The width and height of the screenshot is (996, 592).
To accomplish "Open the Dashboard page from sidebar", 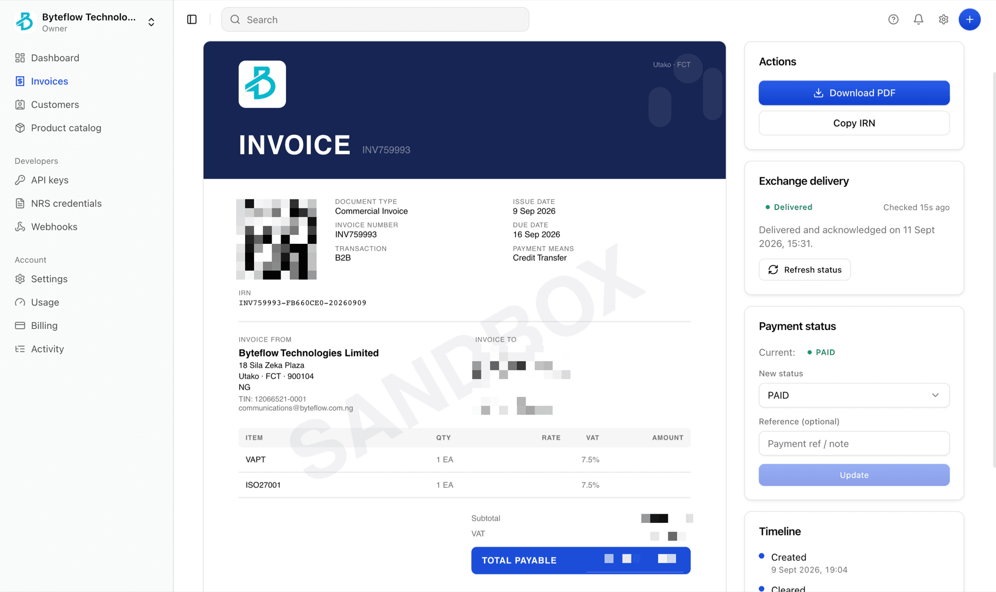I will click(x=86, y=58).
